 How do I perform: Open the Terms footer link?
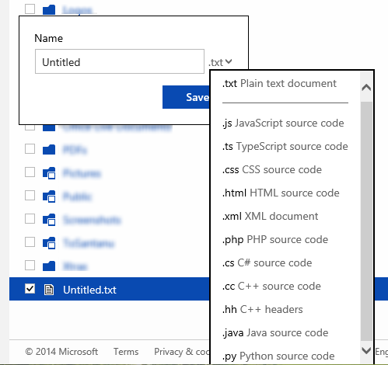pos(126,352)
